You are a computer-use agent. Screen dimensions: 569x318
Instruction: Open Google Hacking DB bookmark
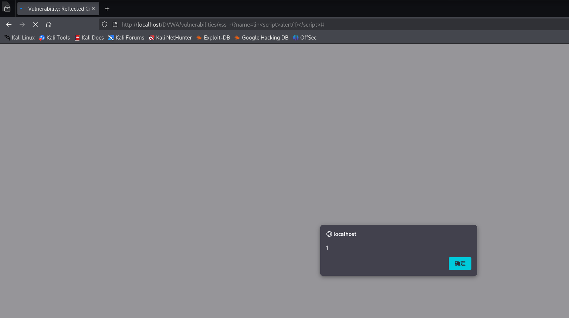261,38
